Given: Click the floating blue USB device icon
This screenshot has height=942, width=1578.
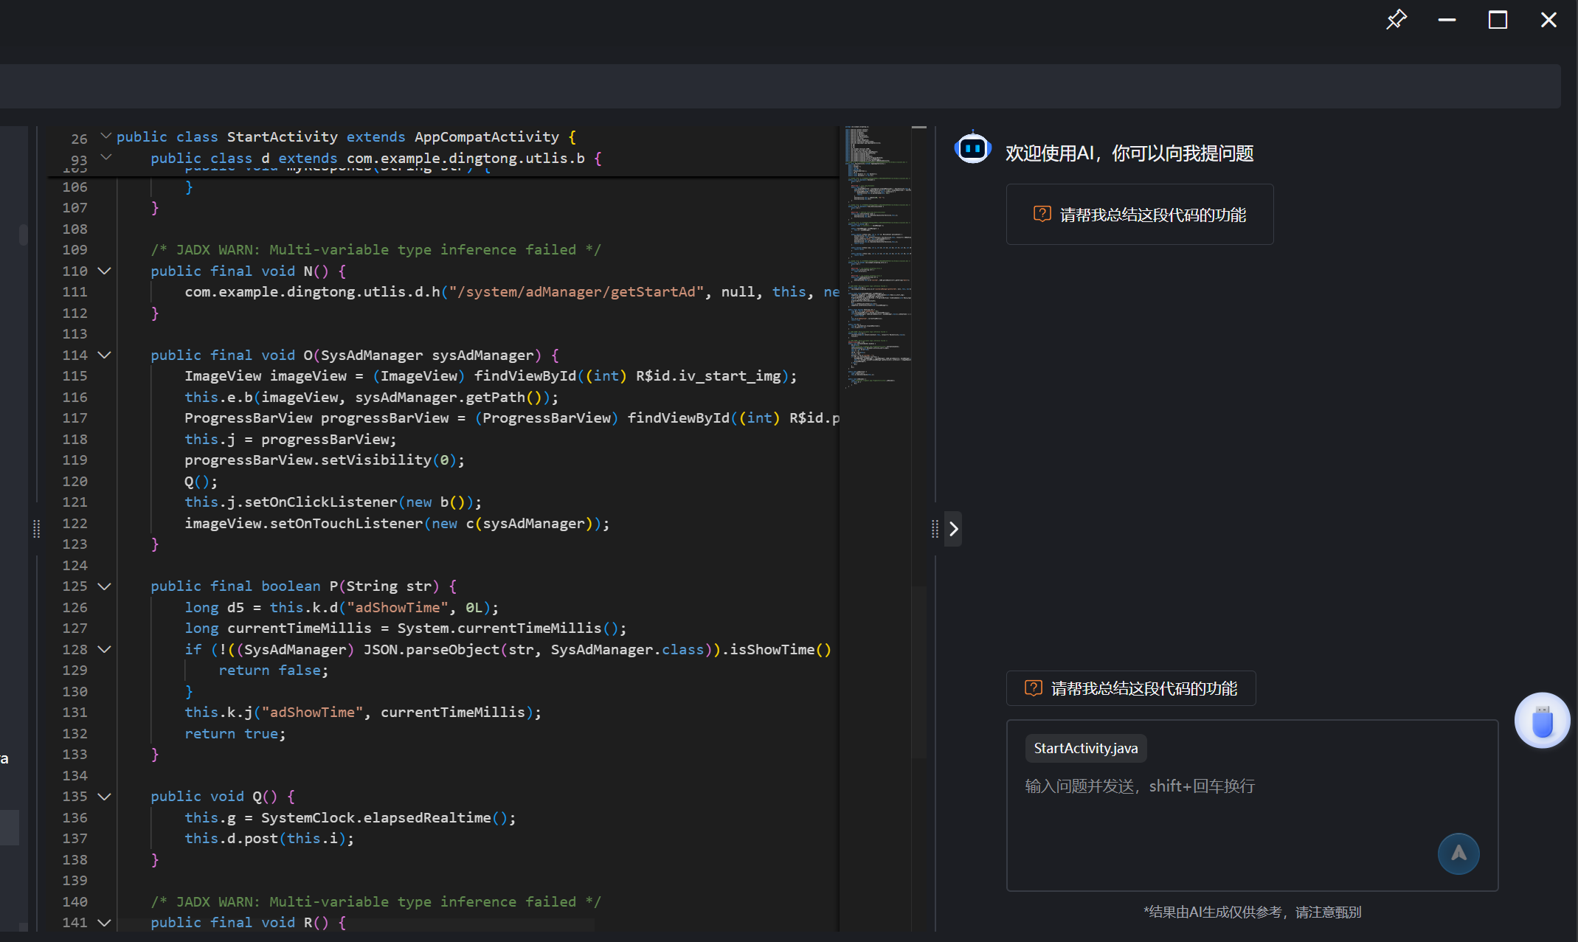Looking at the screenshot, I should (1542, 721).
